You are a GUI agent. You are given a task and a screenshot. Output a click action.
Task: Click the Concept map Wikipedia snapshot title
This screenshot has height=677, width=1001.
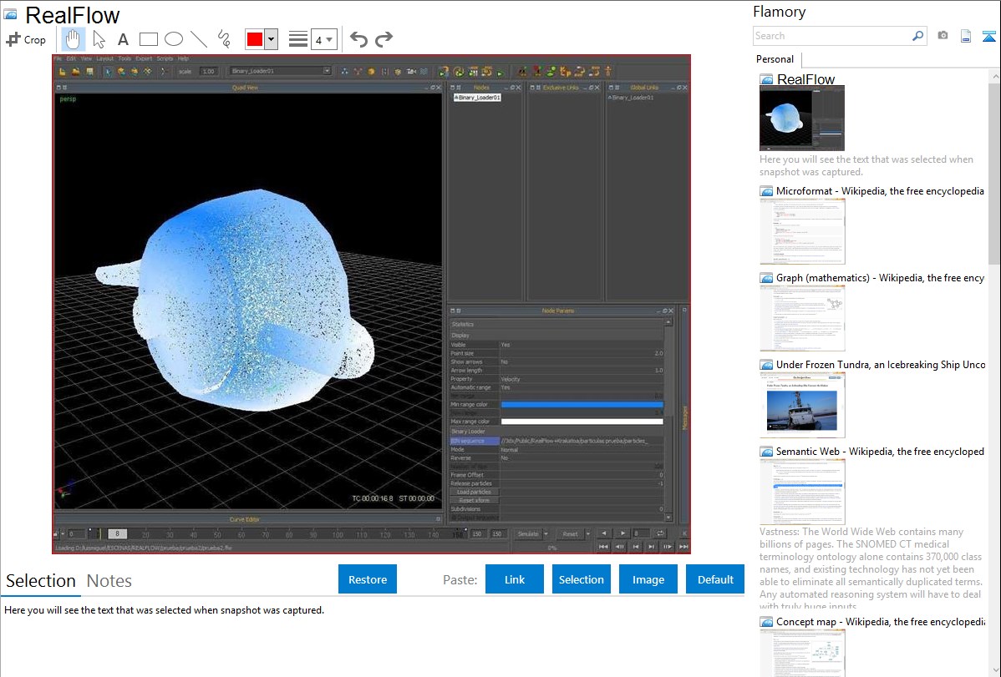click(881, 622)
